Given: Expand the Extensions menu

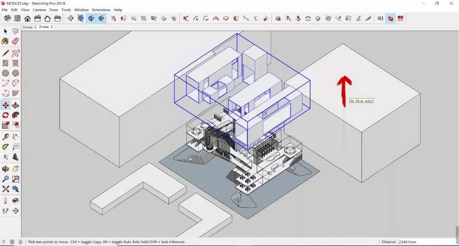Looking at the screenshot, I should click(101, 10).
